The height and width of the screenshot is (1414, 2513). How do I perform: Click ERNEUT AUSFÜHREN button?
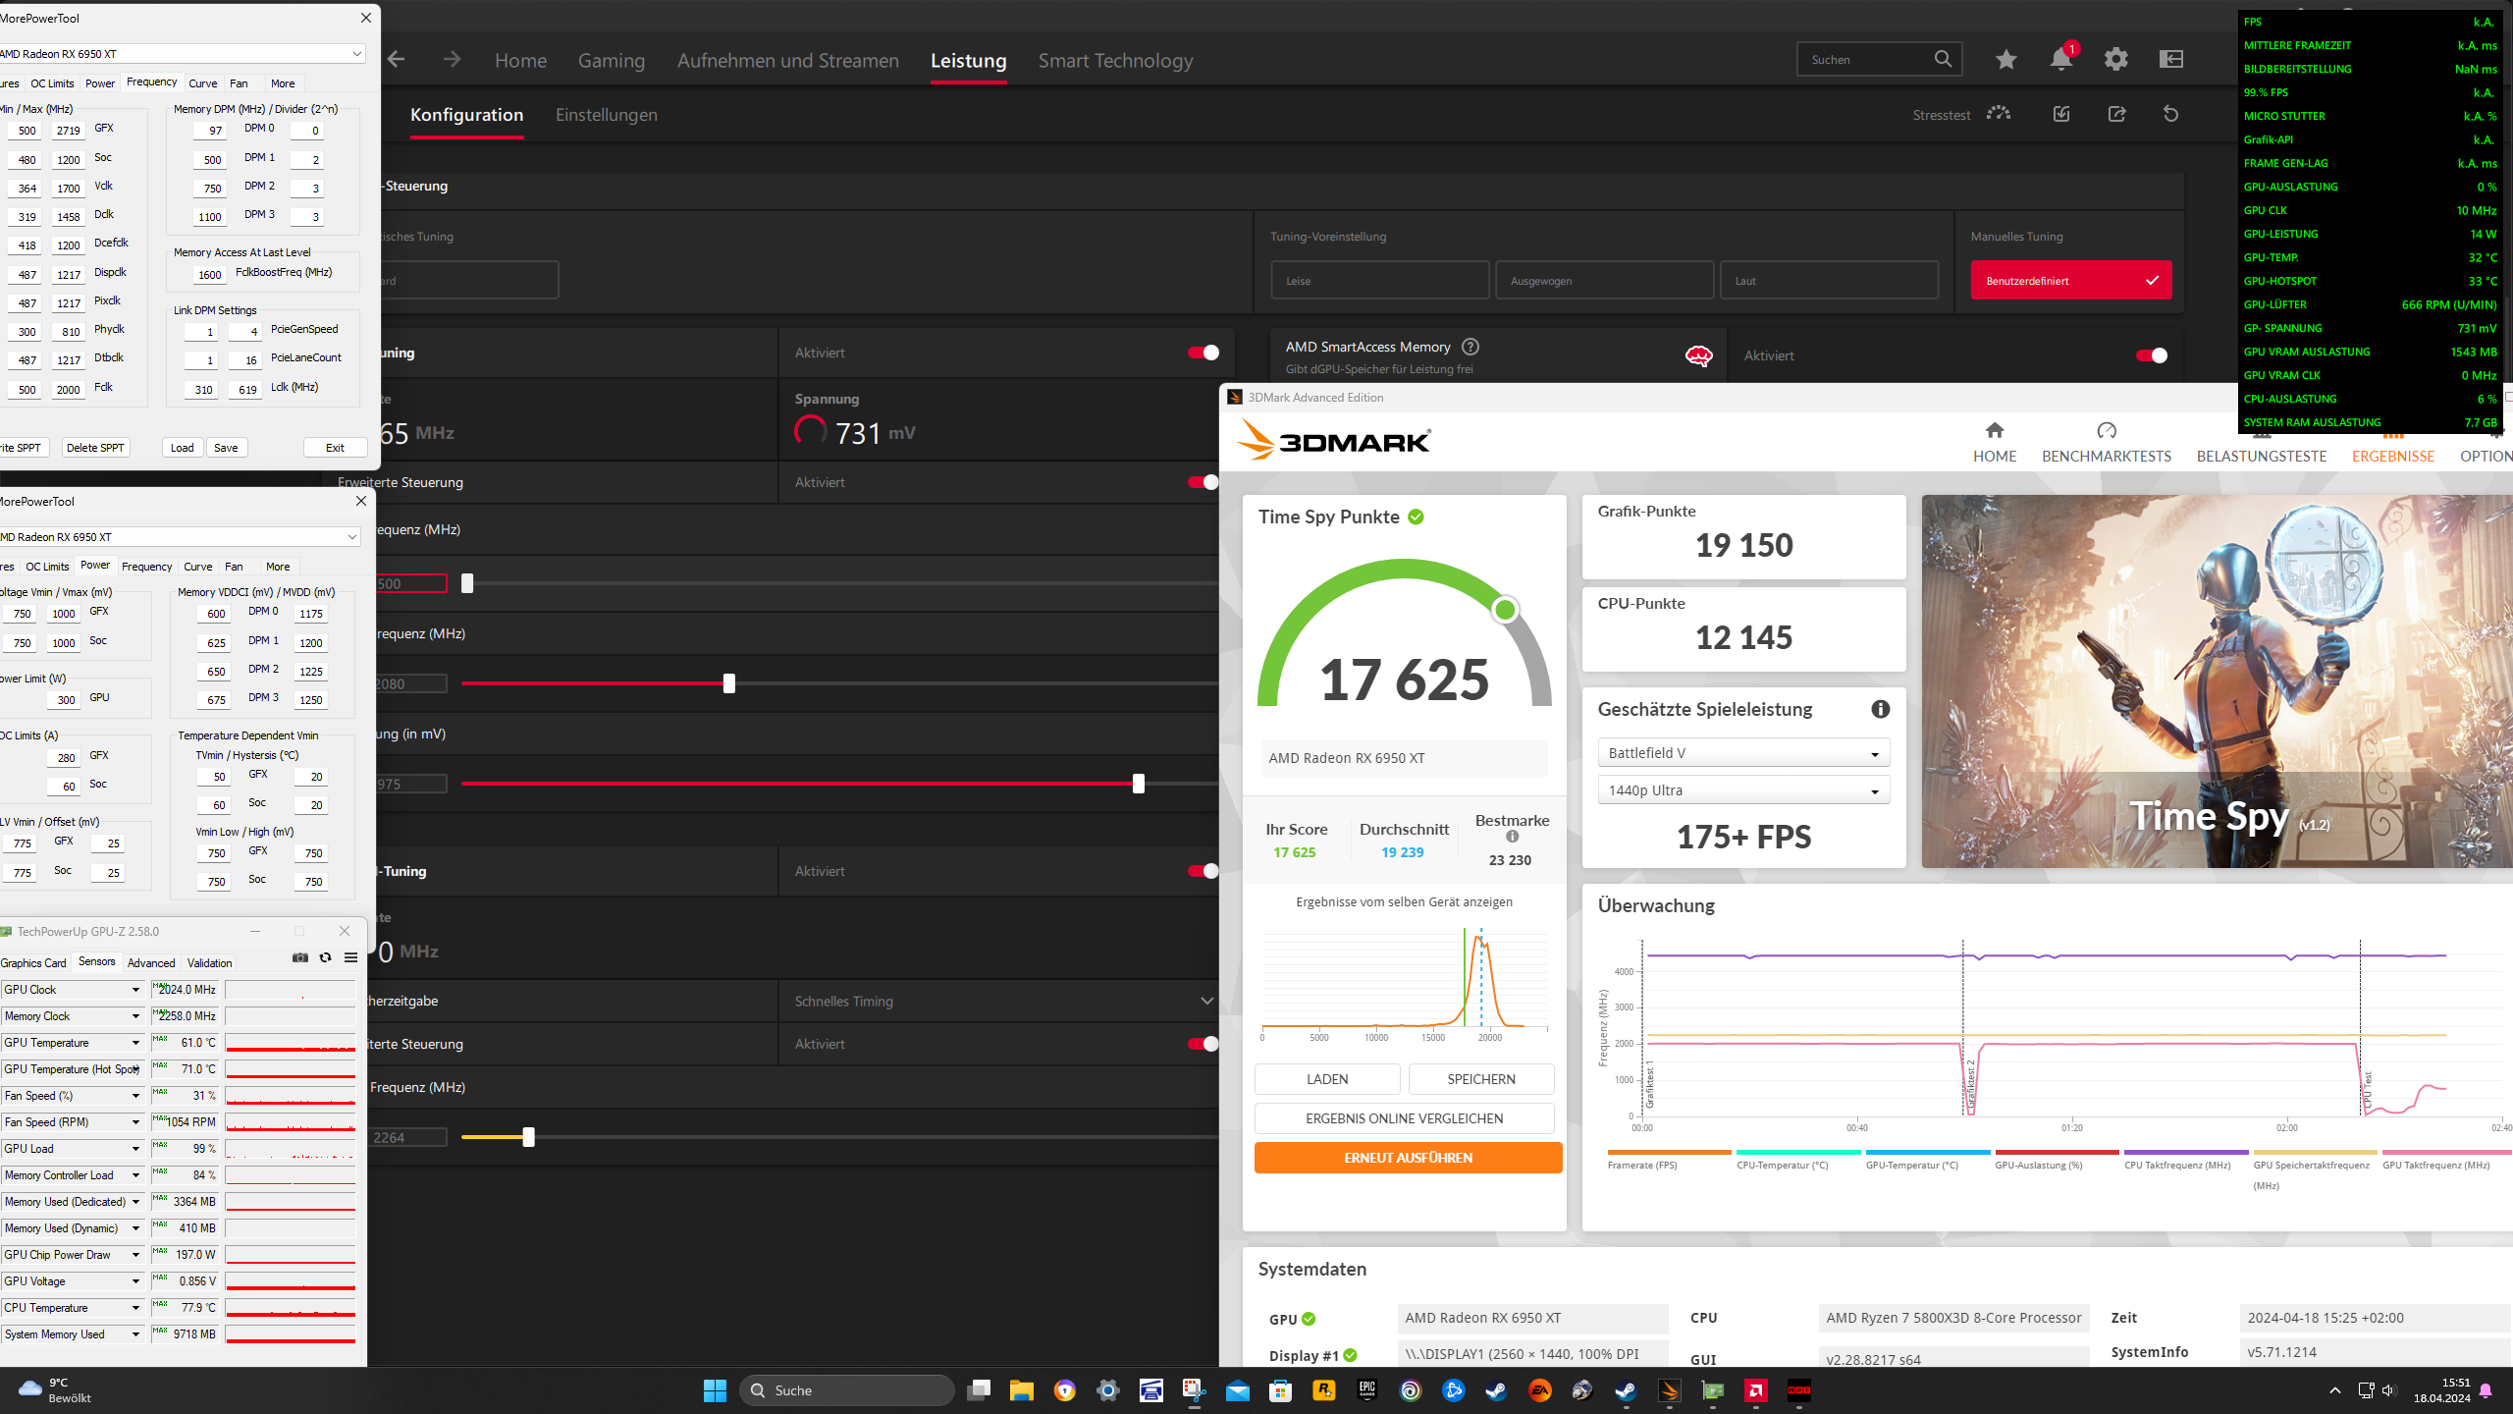[1408, 1158]
